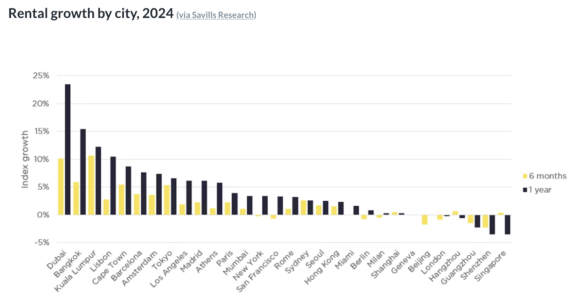Select Beijing's negative yellow 6 months bar
Screen dimensions: 578x297
click(425, 220)
